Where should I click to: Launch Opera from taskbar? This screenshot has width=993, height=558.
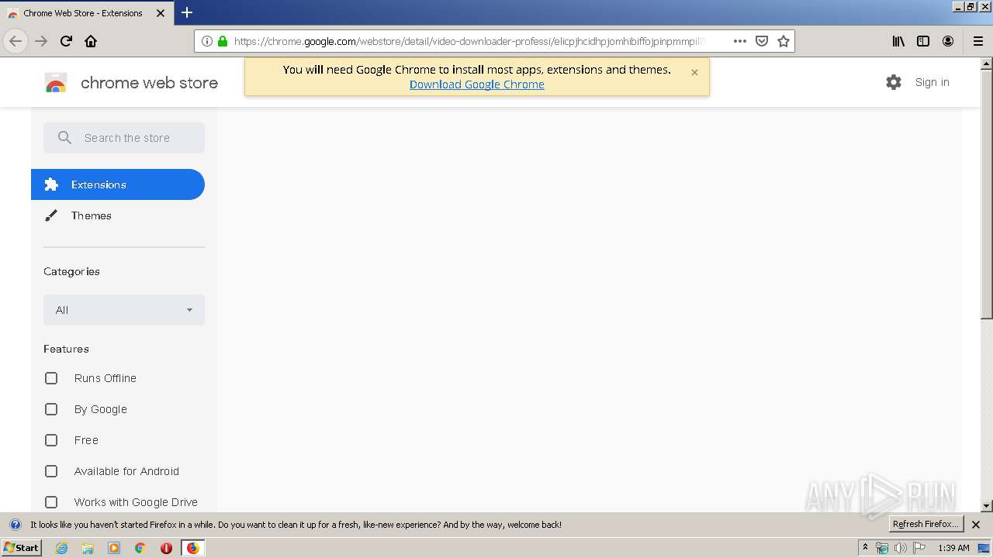click(166, 548)
